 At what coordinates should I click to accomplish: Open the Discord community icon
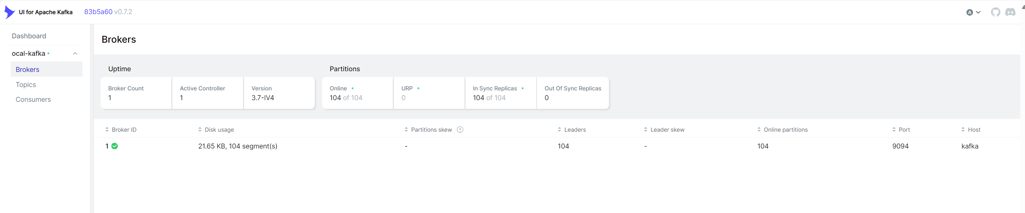click(x=1010, y=12)
